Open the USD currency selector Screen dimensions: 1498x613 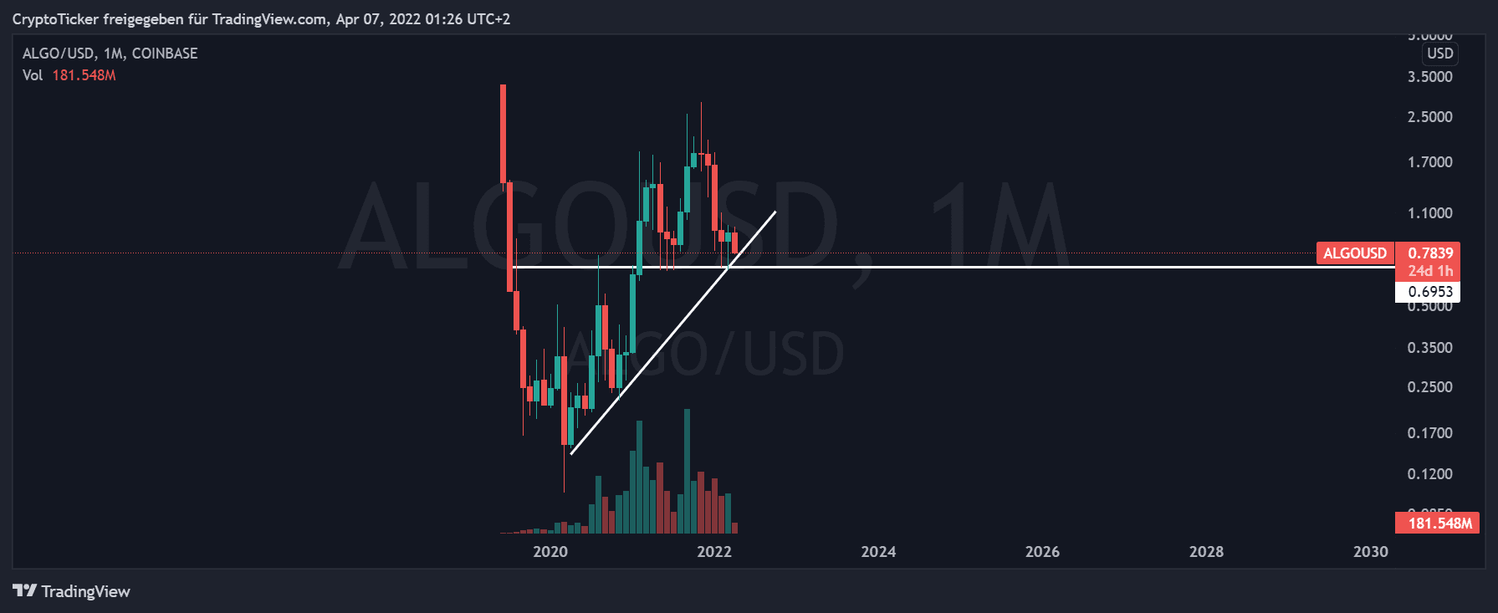pos(1439,54)
